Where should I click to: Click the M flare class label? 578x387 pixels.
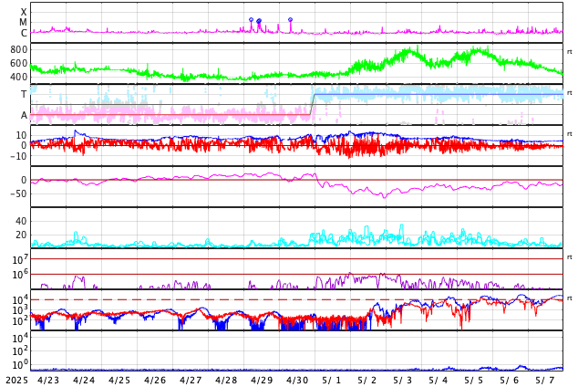pyautogui.click(x=24, y=23)
